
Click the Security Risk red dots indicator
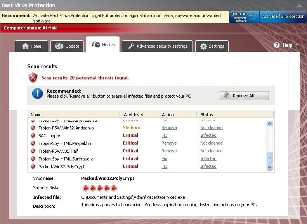pyautogui.click(x=100, y=188)
